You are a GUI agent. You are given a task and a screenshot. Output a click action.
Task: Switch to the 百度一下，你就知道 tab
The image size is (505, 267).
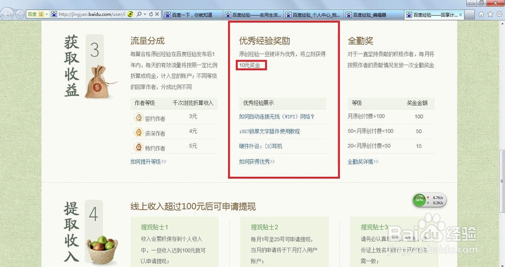pos(192,15)
